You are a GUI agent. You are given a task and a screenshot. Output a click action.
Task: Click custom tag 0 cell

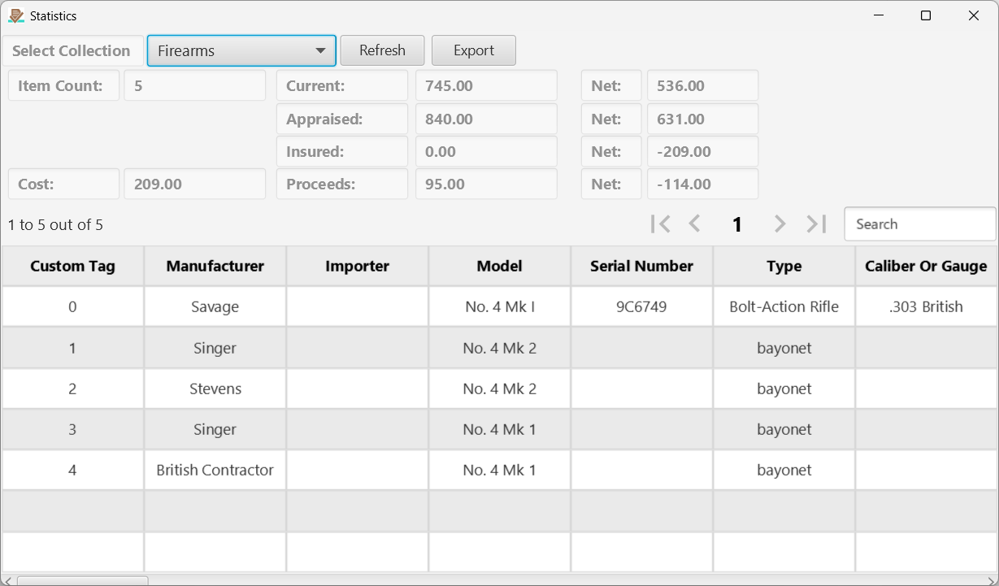(72, 307)
